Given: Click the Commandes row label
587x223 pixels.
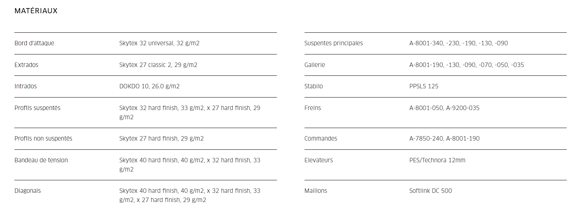Looking at the screenshot, I should 320,138.
